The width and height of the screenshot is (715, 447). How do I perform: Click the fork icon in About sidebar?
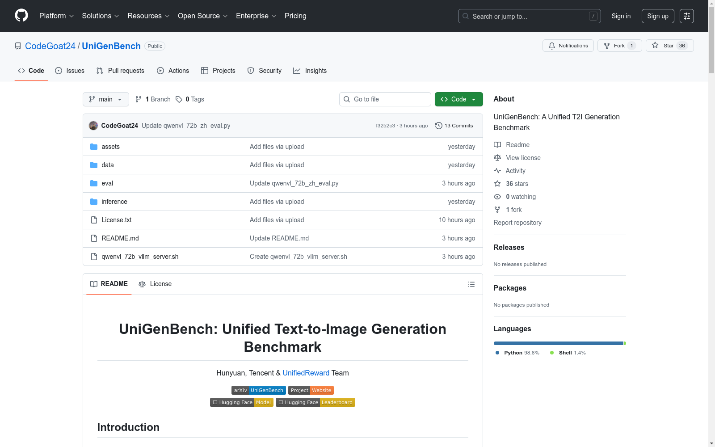click(x=497, y=210)
